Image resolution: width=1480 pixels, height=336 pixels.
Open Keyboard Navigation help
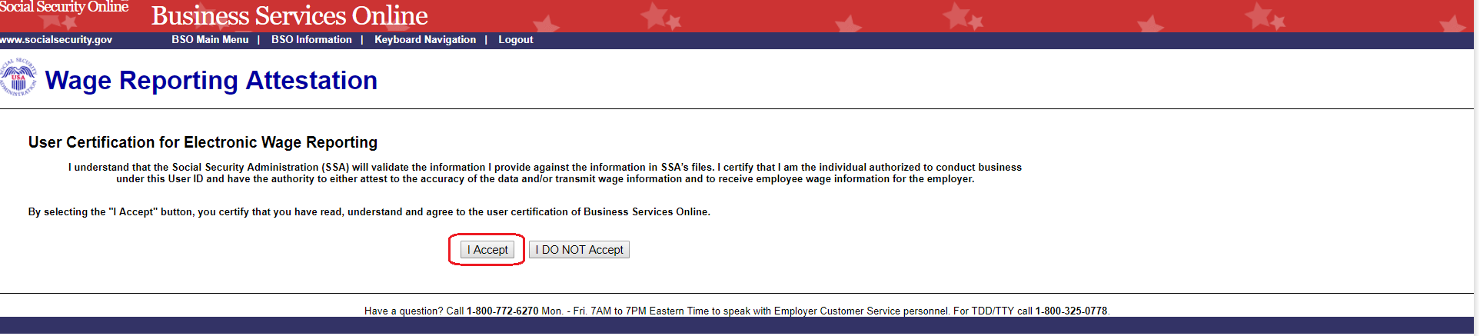(x=425, y=40)
